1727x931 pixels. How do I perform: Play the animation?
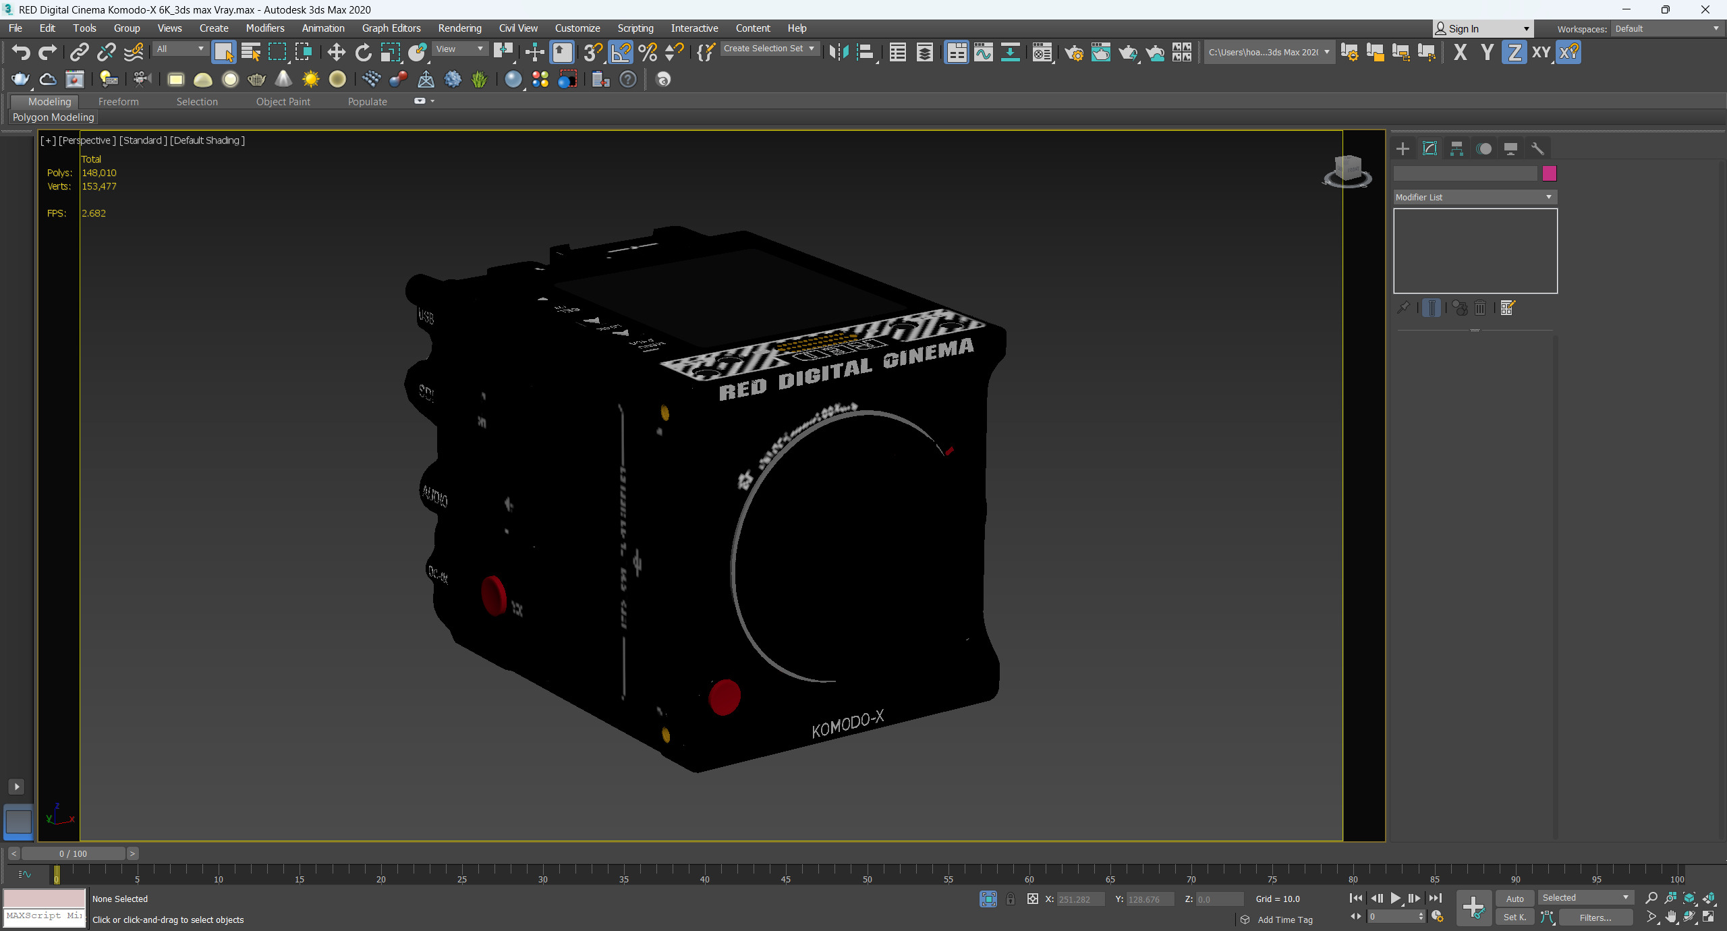coord(1396,898)
